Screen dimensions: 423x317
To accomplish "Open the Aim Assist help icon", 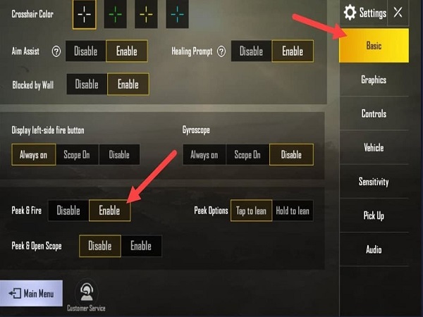I will pyautogui.click(x=56, y=51).
